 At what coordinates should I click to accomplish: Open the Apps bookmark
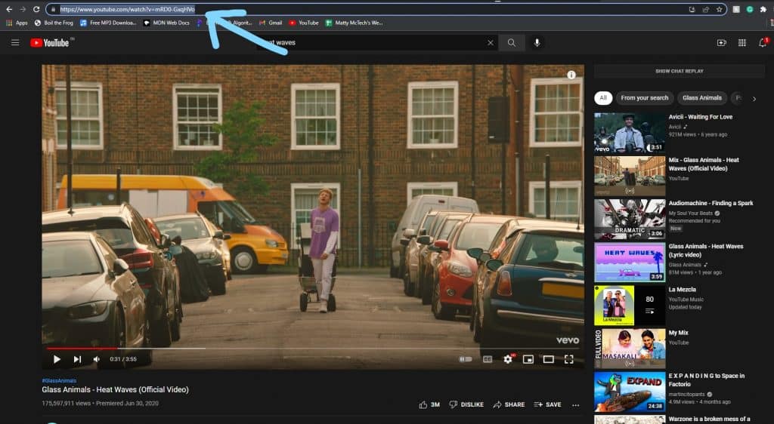[17, 23]
